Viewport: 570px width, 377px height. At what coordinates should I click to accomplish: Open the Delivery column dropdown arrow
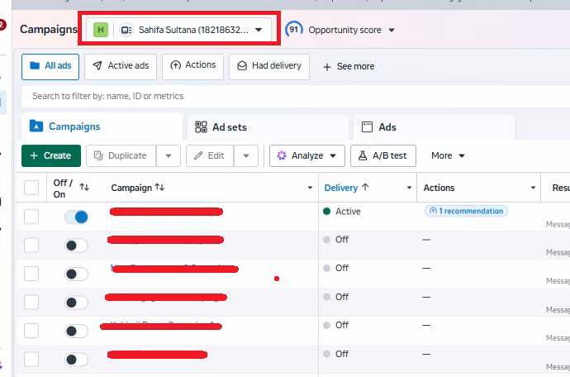coord(409,188)
